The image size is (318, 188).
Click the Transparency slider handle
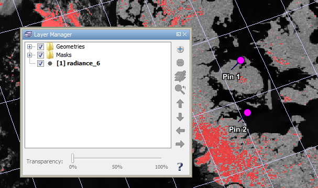click(x=72, y=158)
